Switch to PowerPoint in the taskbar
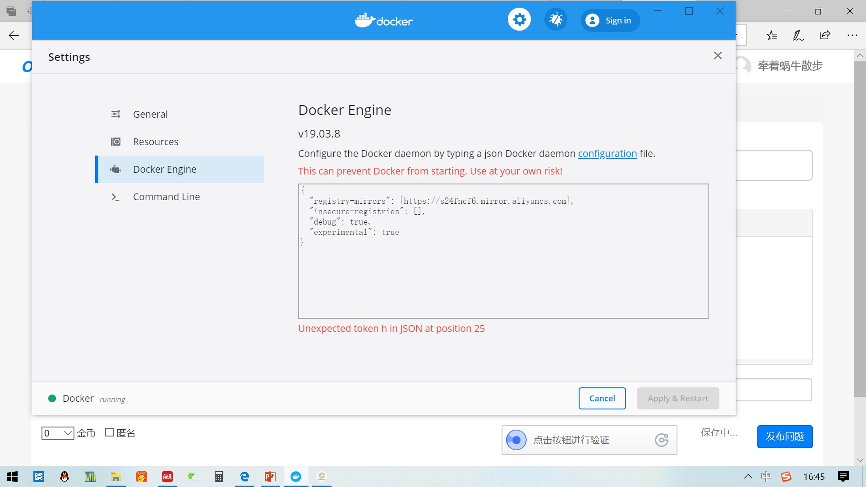Viewport: 866px width, 487px height. pyautogui.click(x=270, y=477)
